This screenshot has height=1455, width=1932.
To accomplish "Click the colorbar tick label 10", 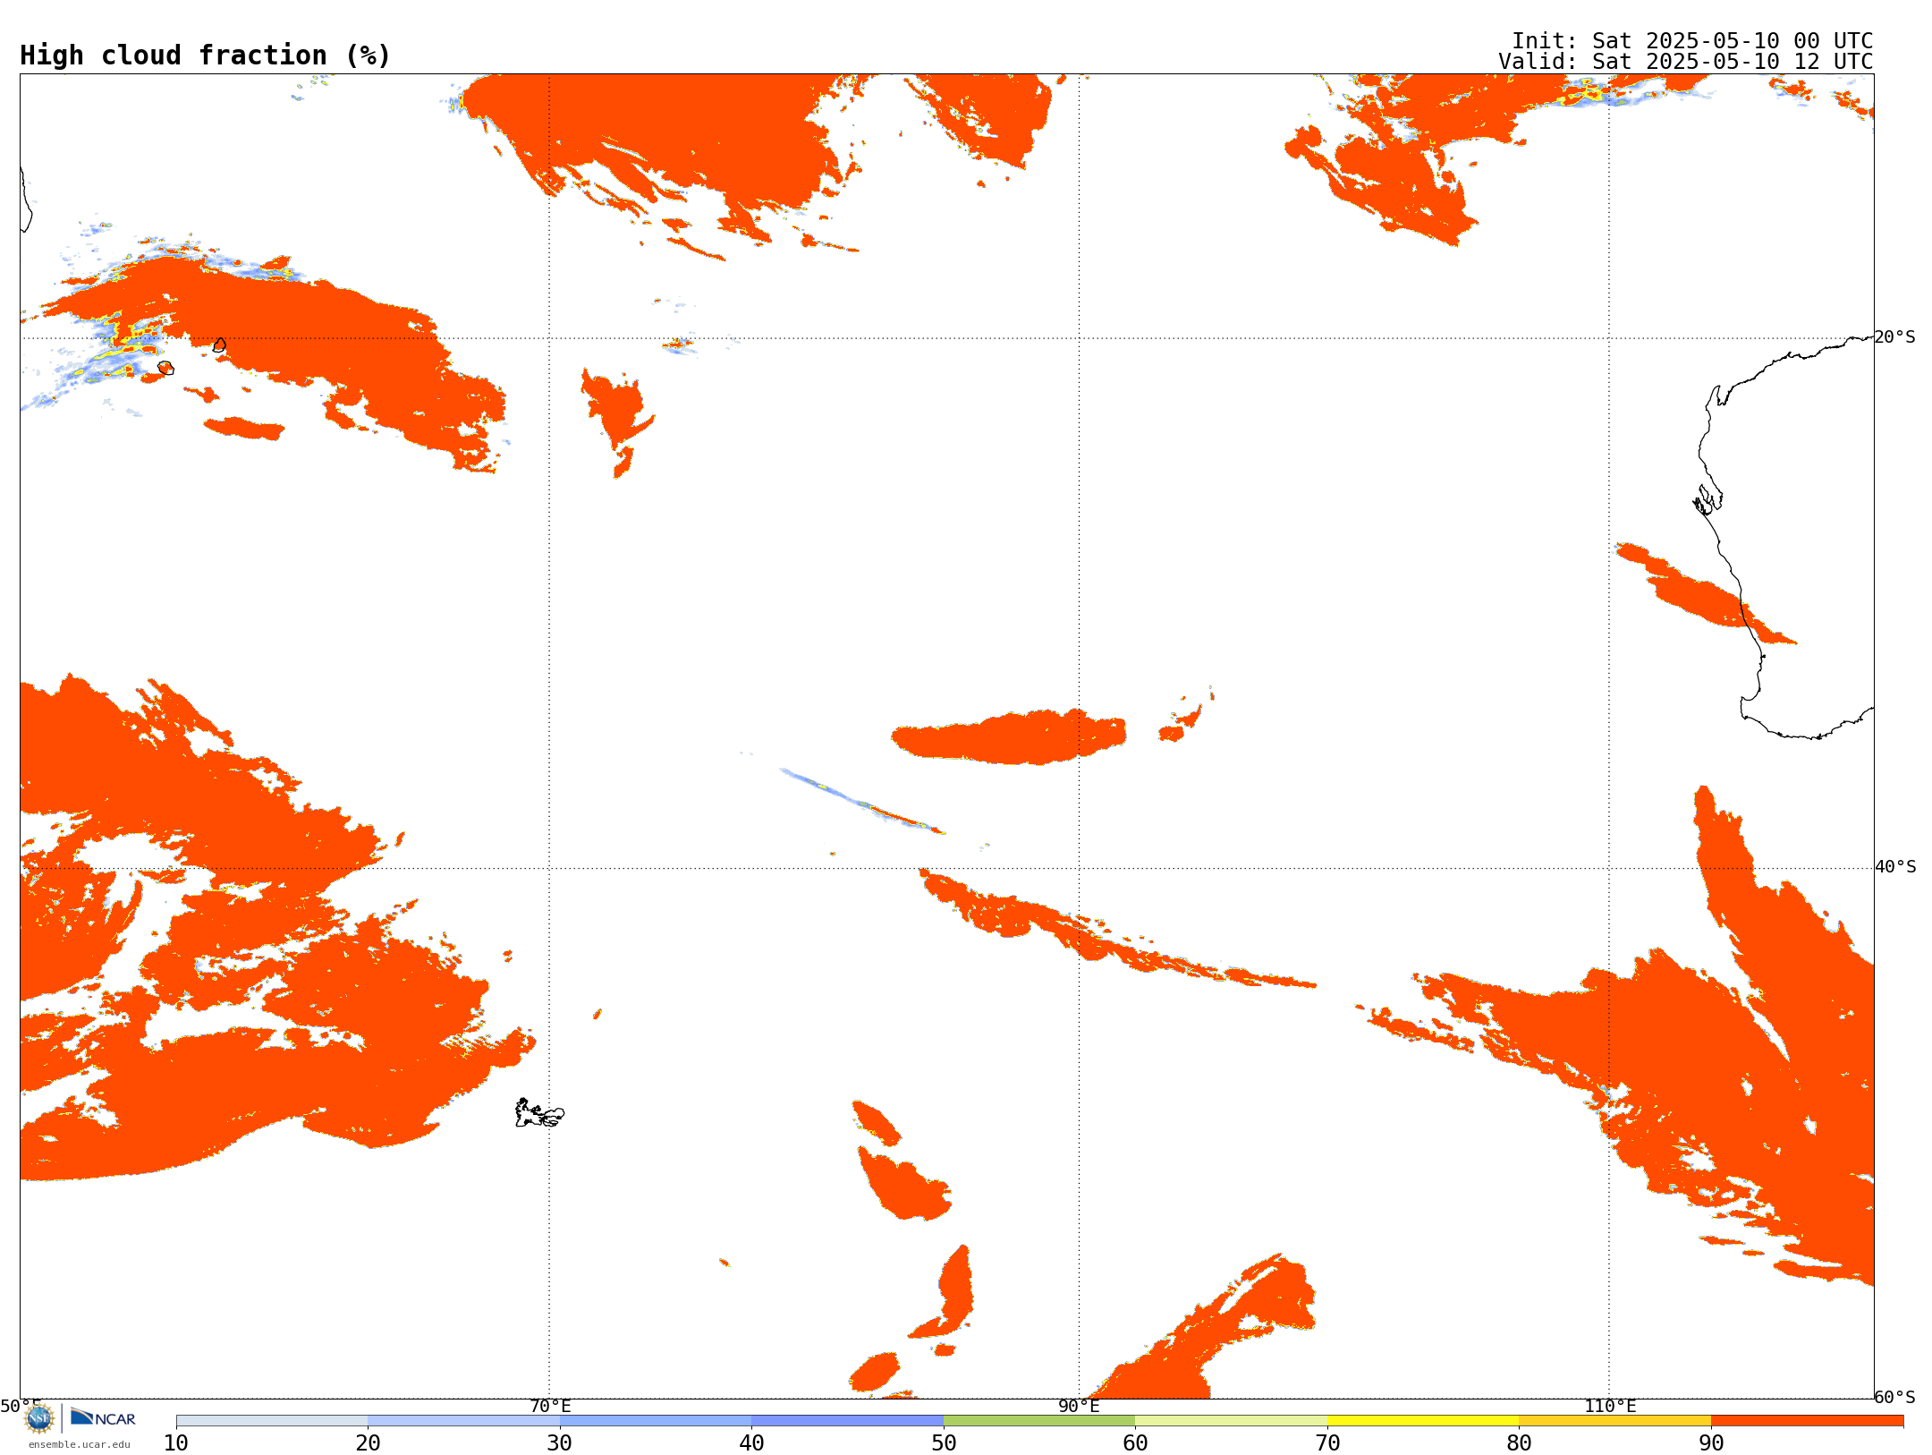I will (176, 1443).
